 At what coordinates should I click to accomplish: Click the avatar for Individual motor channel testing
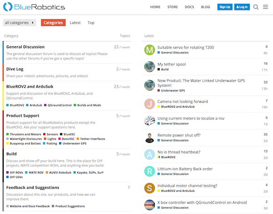149,188
